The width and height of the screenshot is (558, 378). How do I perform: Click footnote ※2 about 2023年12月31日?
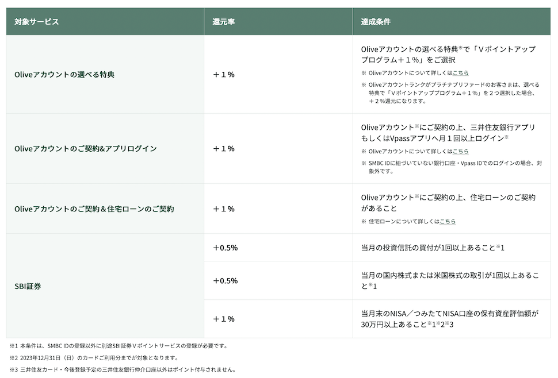(x=94, y=358)
